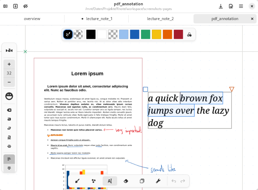Select the stroke color toggle
This screenshot has height=190, width=258.
click(68, 35)
